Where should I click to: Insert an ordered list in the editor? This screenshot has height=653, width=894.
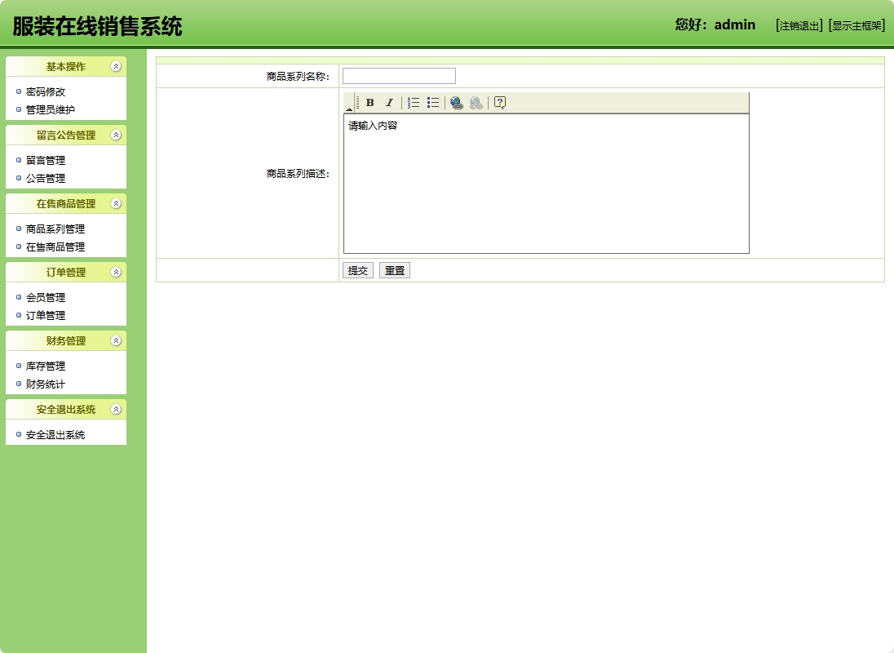tap(413, 102)
